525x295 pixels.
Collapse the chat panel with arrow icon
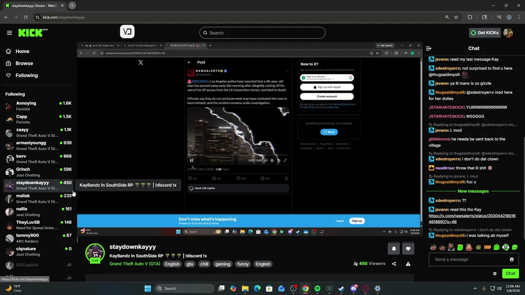pos(429,48)
